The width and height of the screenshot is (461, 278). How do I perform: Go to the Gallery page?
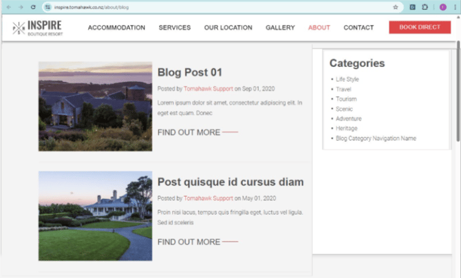(280, 28)
